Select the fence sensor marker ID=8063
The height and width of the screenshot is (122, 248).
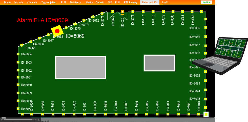(x=18, y=62)
